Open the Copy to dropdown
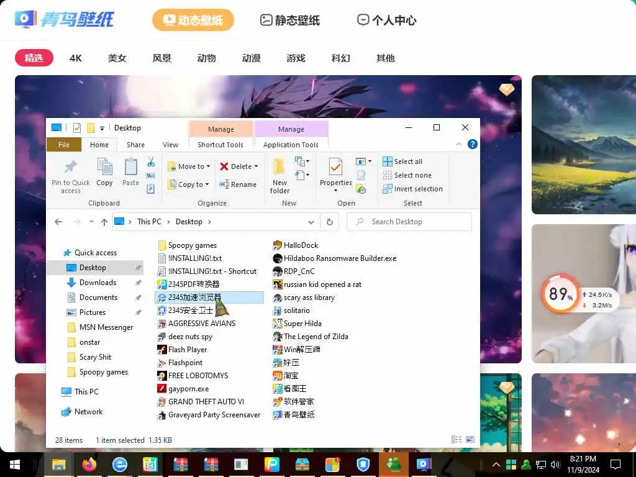Viewport: 636px width, 477px height. click(x=189, y=184)
